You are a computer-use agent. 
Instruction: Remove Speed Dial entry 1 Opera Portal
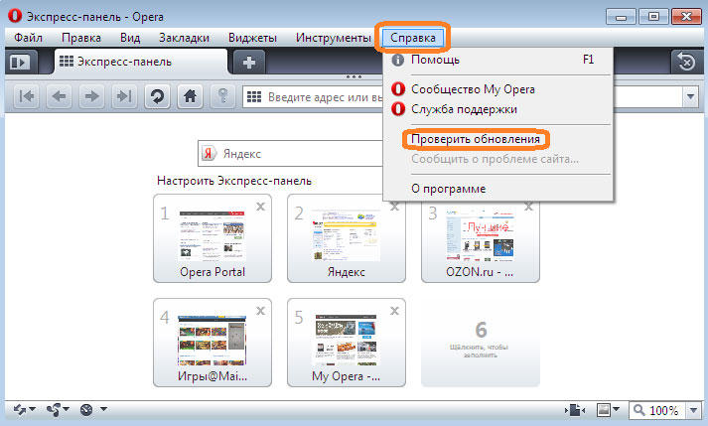(260, 207)
